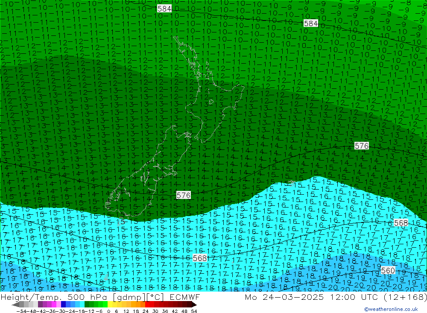Click the 'Mo 24-03-2025 12:00 UTC' timestamp
This screenshot has width=427, height=313.
point(313,297)
